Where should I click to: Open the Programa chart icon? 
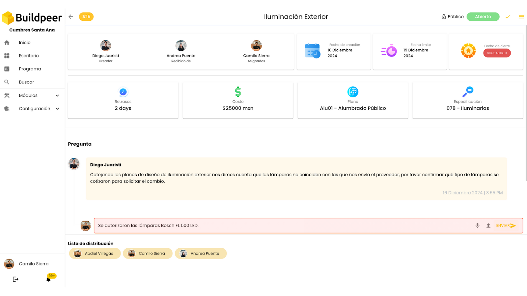[7, 69]
